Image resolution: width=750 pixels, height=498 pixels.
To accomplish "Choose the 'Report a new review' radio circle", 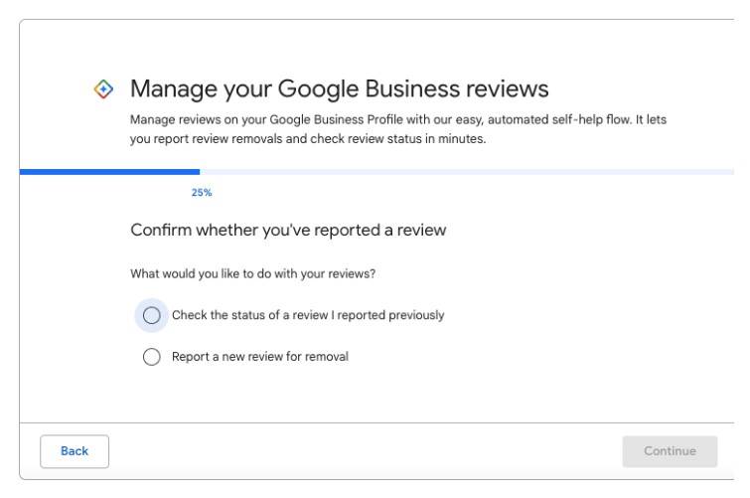I will [x=152, y=357].
